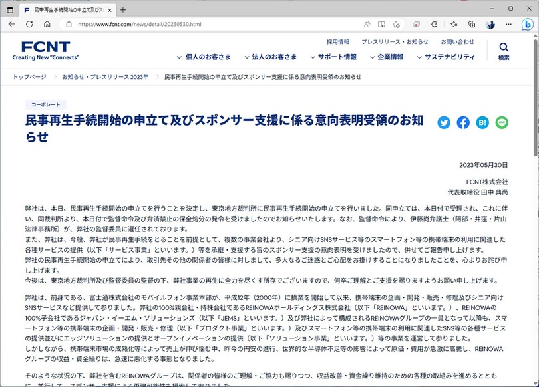Screen dimensions: 539x387
Task: Open the browser profile icon
Action: pyautogui.click(x=490, y=24)
